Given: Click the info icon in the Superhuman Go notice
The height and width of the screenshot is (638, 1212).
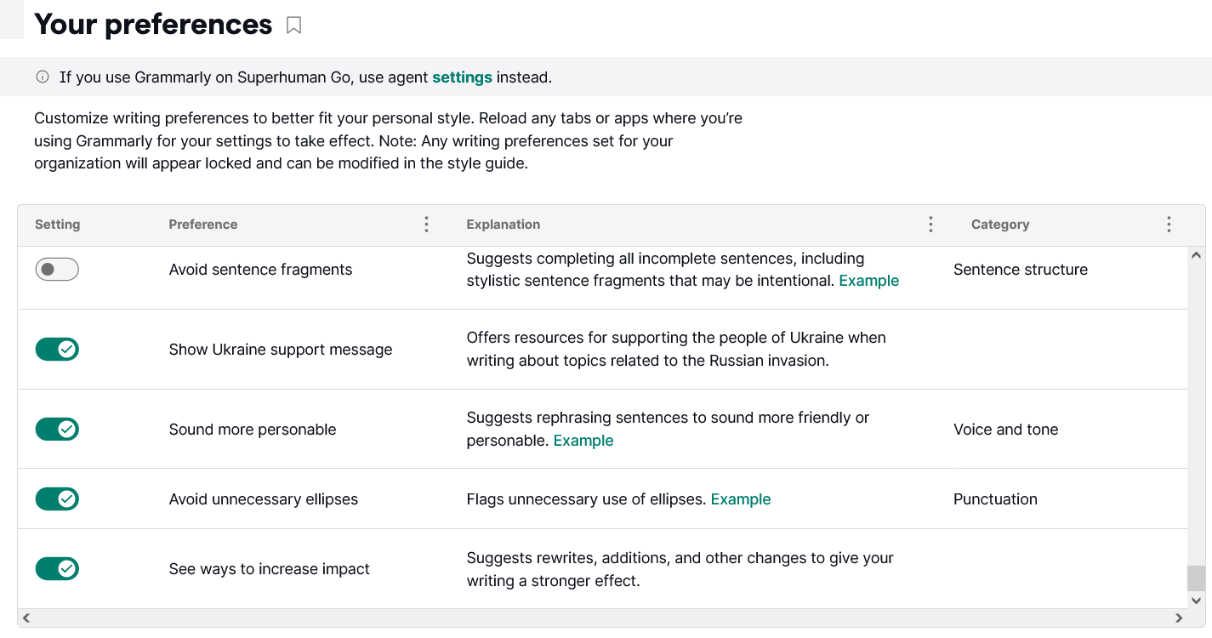Looking at the screenshot, I should [x=43, y=77].
